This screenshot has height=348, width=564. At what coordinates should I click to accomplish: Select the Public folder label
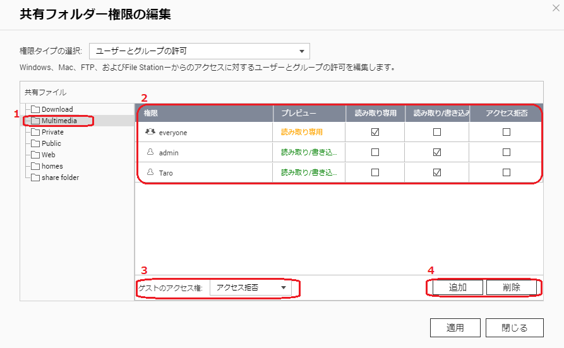[x=51, y=143]
